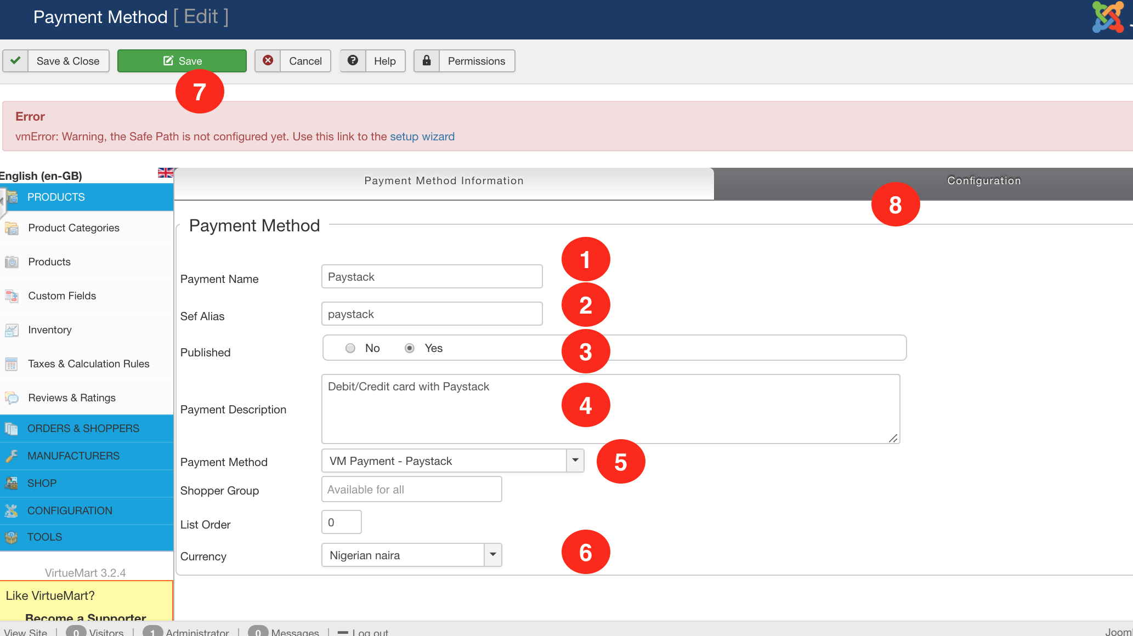This screenshot has height=636, width=1133.
Task: Click the Like VirtueMart? text
Action: click(50, 595)
